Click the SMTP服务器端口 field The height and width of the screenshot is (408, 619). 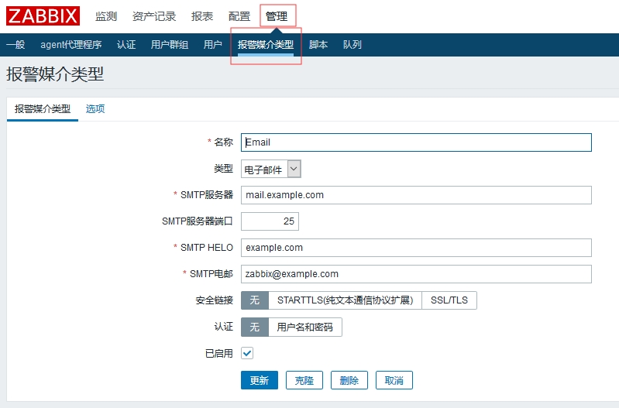(x=270, y=221)
